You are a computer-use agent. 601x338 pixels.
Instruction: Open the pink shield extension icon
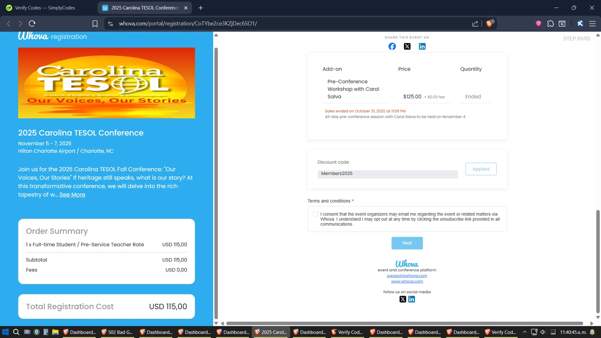(x=538, y=24)
